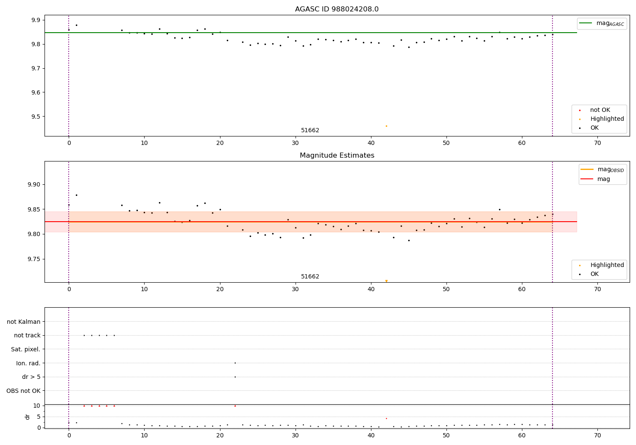
Task: Click the '30' x-axis tick of the bottom plot
Action: coord(296,436)
